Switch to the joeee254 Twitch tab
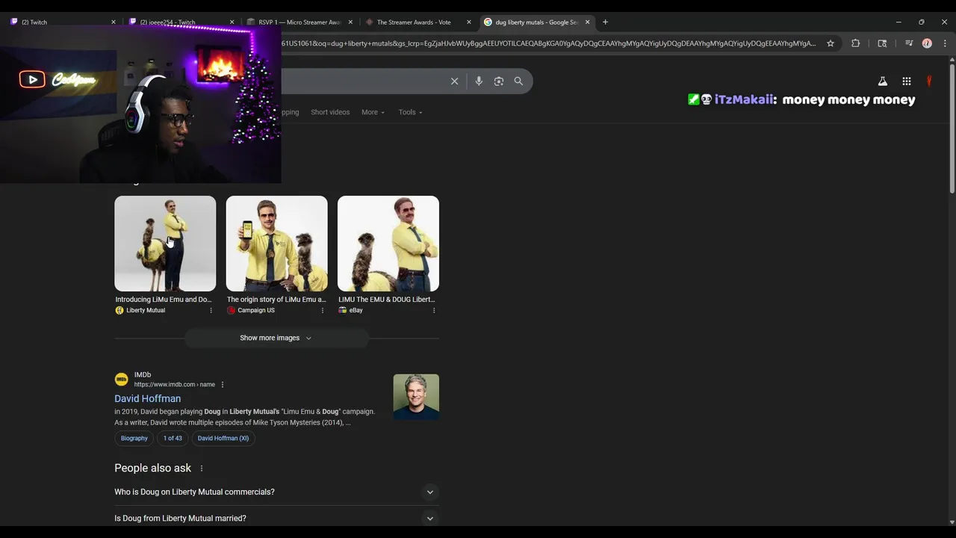Screen dimensions: 956x538 pyautogui.click(x=180, y=22)
